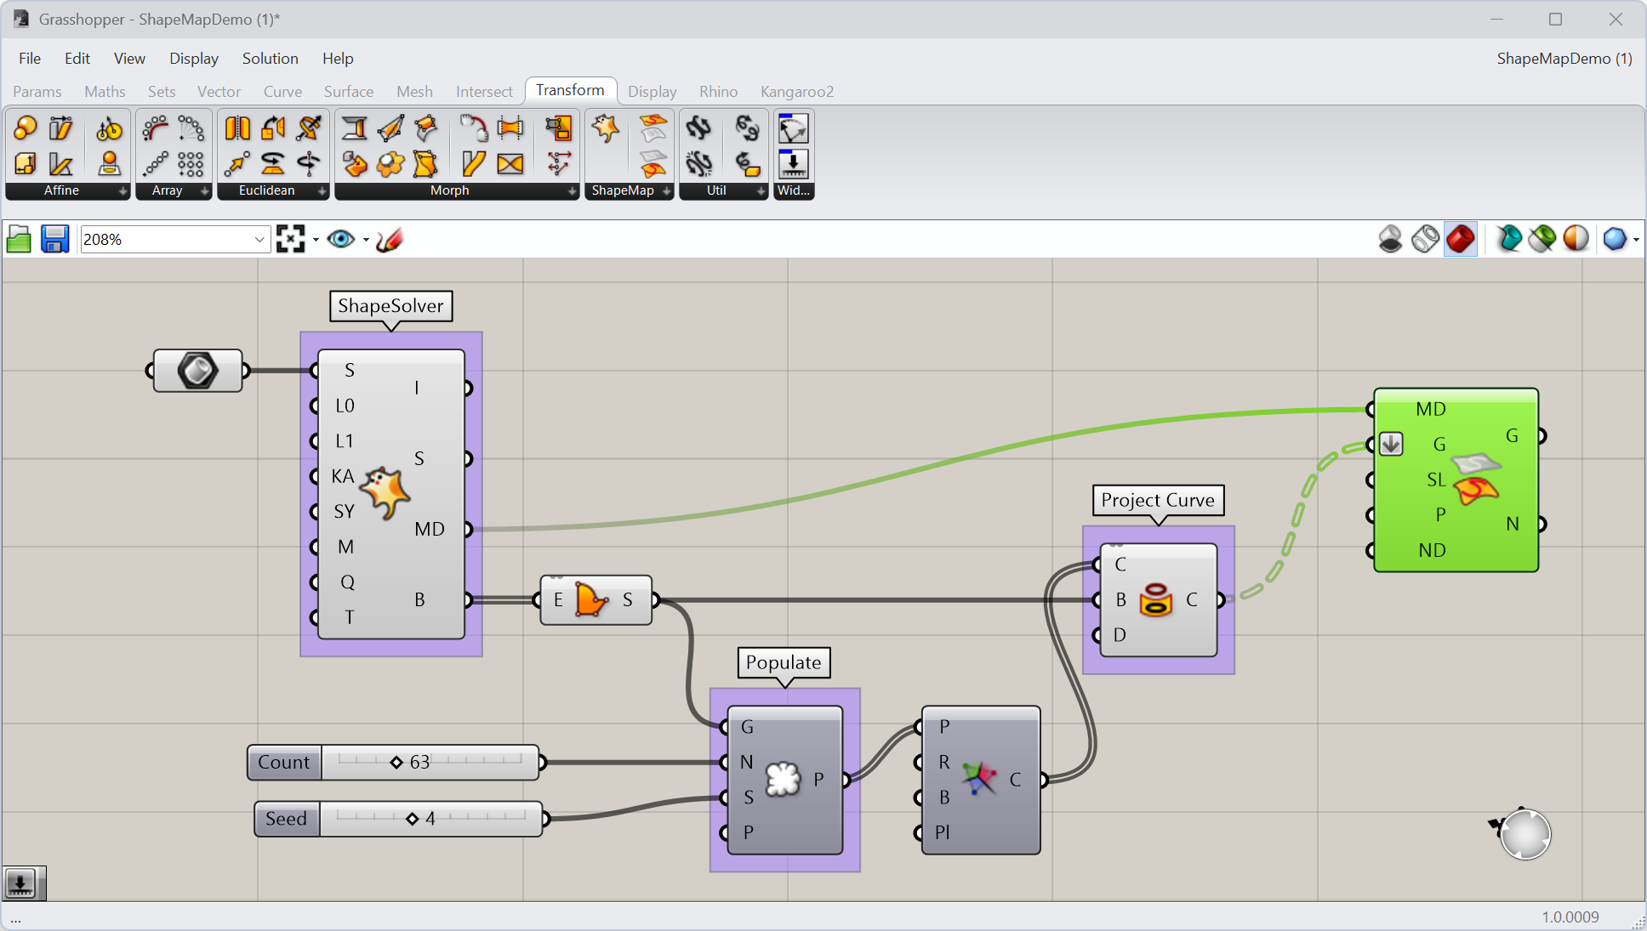Select the green ShapeMap component on canvas
This screenshot has height=931, width=1647.
[x=1456, y=480]
